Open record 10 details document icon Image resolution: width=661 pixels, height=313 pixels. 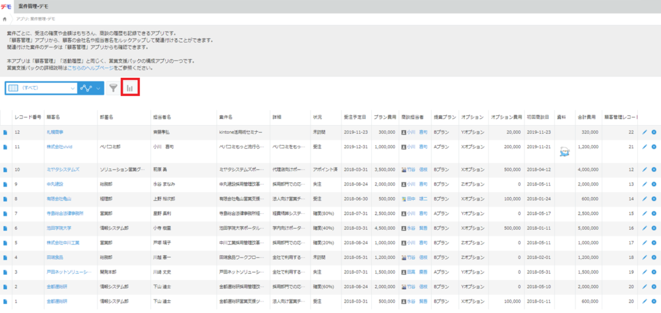point(5,169)
